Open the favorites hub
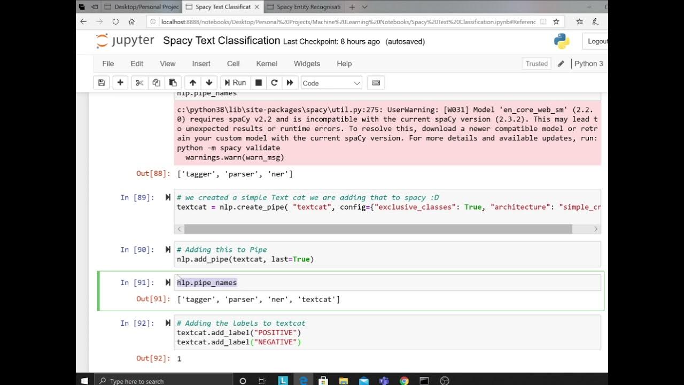 (x=580, y=22)
